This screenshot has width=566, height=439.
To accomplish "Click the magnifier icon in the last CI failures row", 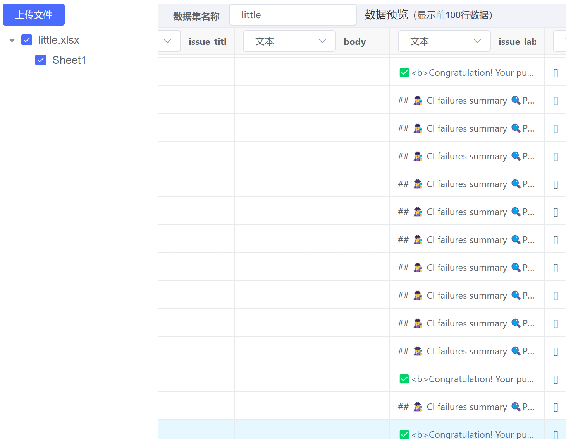I will tap(516, 407).
